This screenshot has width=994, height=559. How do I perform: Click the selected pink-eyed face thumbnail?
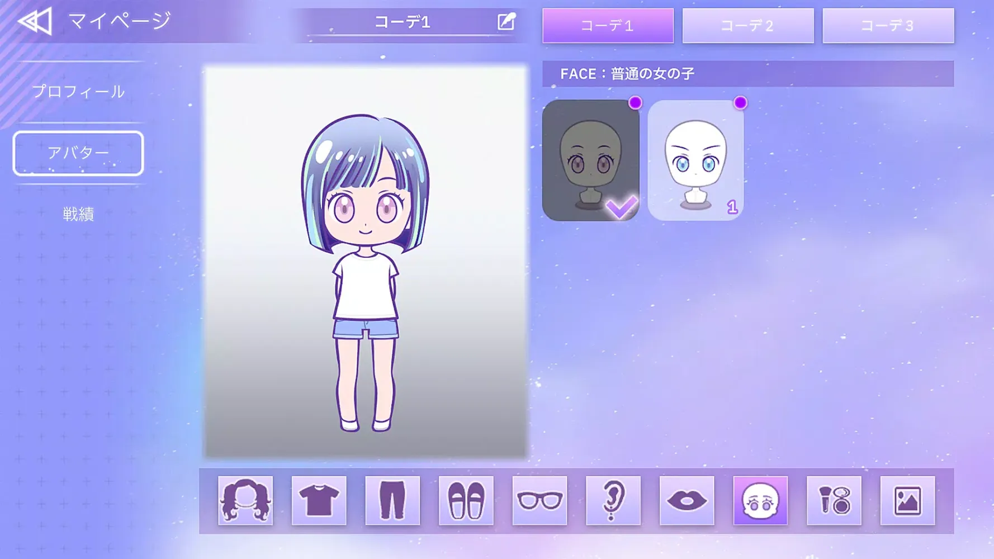tap(590, 160)
